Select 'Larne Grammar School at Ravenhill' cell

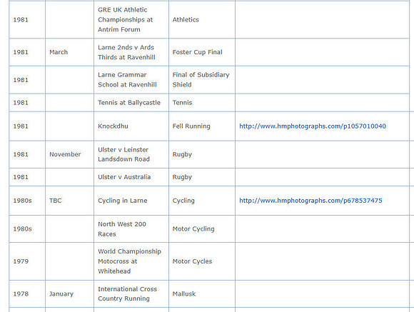pos(131,80)
